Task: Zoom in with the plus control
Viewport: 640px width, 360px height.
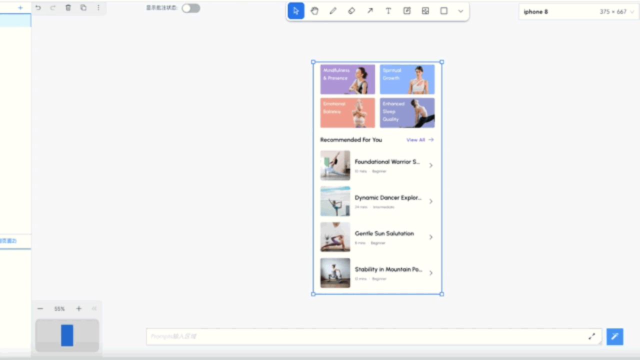Action: point(78,308)
